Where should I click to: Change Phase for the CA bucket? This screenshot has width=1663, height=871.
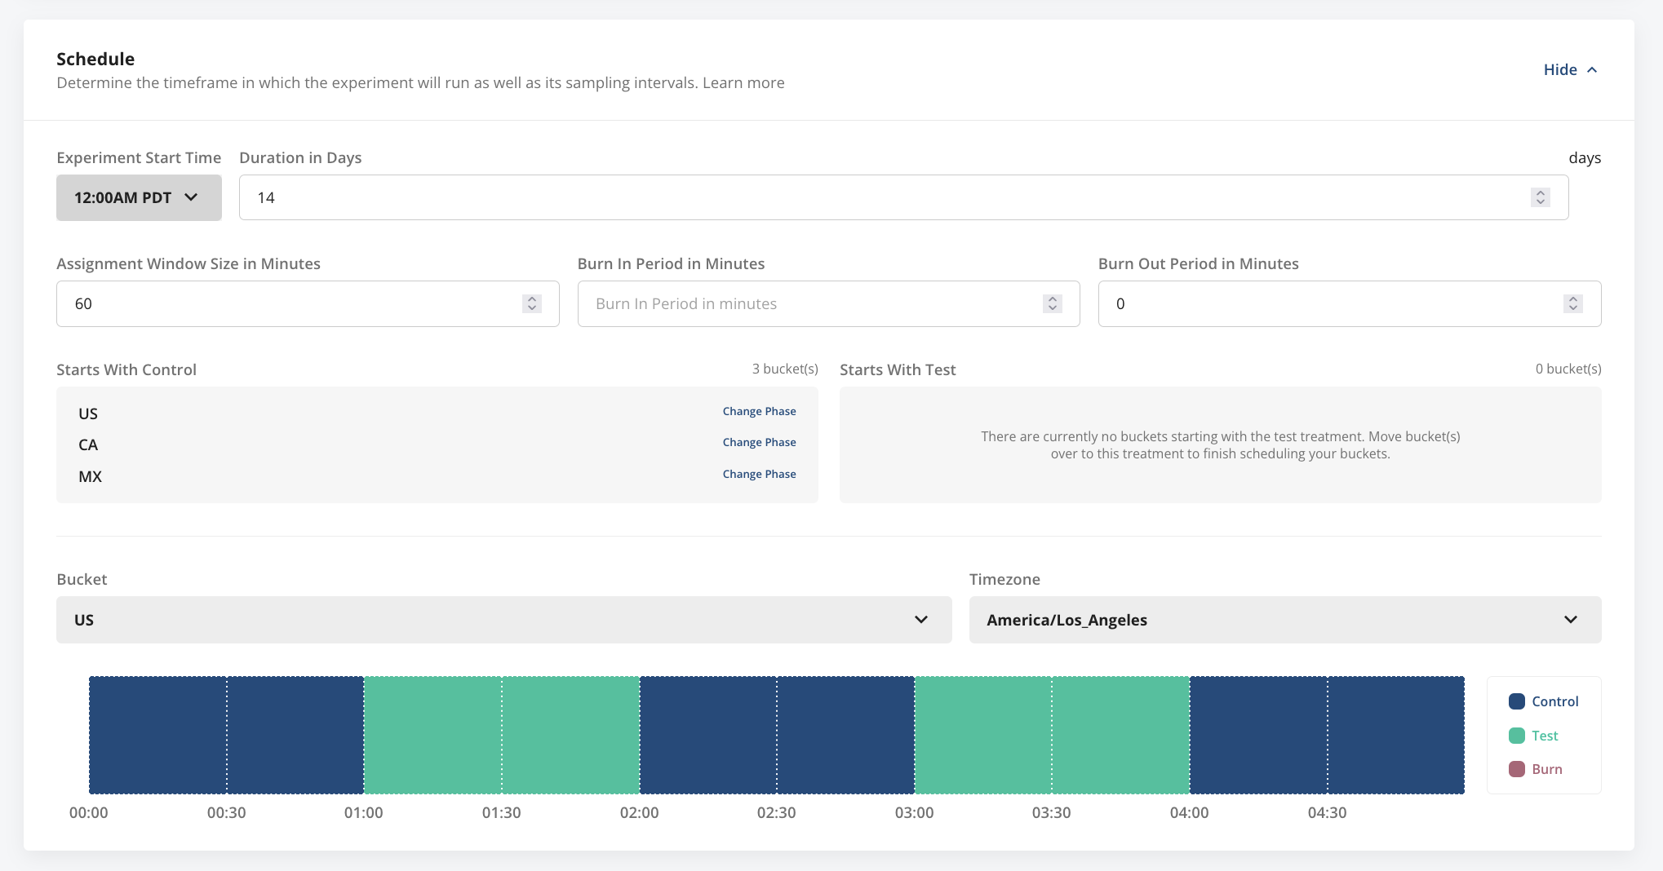click(x=759, y=442)
